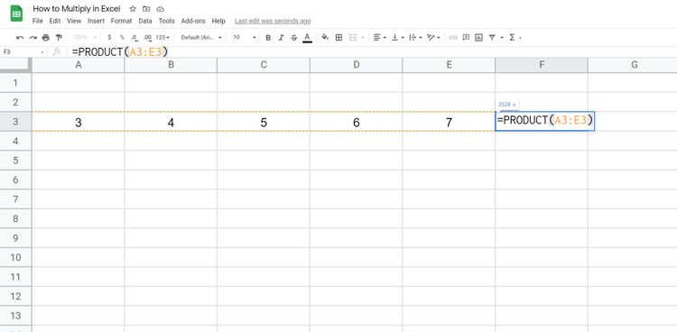Open the Google Sheets home icon
The height and width of the screenshot is (332, 677).
[x=16, y=14]
